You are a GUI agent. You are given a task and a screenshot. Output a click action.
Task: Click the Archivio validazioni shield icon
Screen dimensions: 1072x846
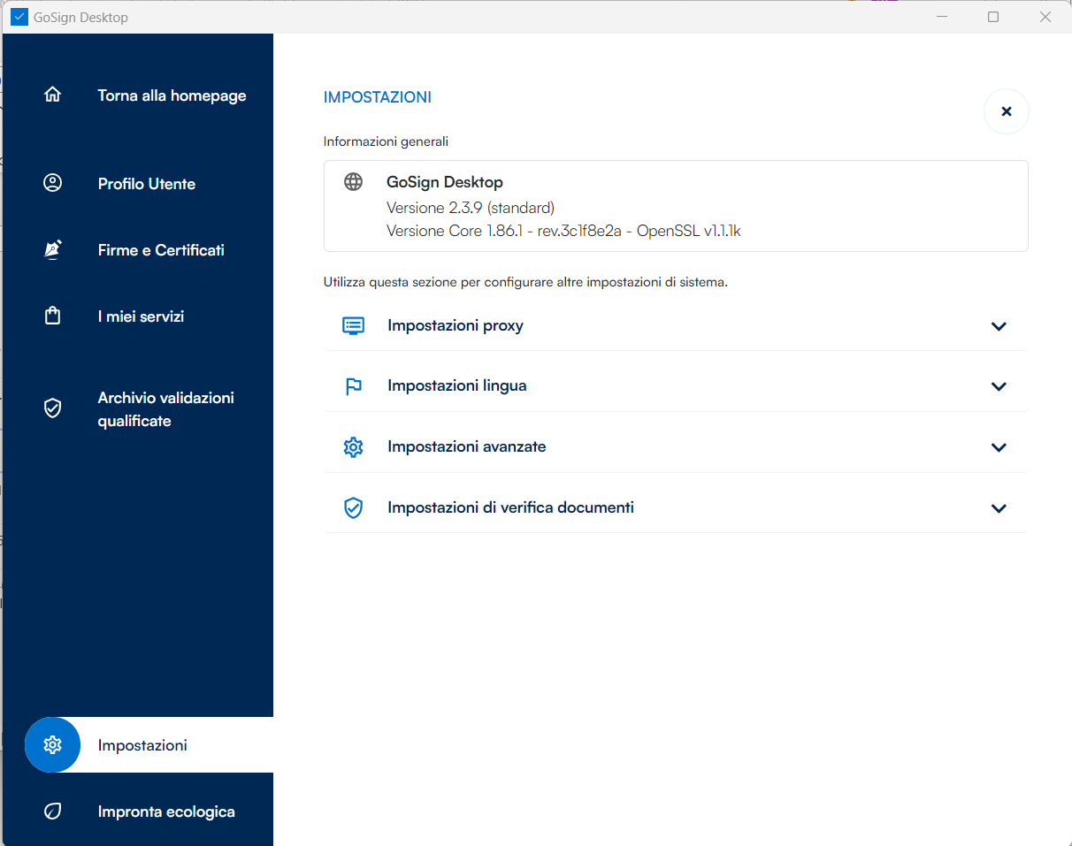[x=52, y=408]
